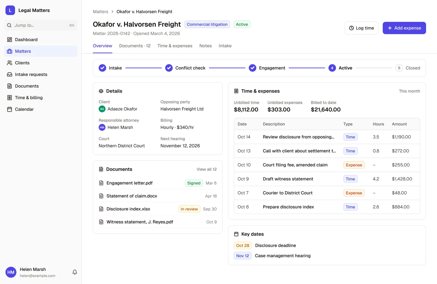Screen dimensions: 437x284
Task: Click file icon for Witness statement, J. Reyes.pdf
Action: tap(101, 222)
